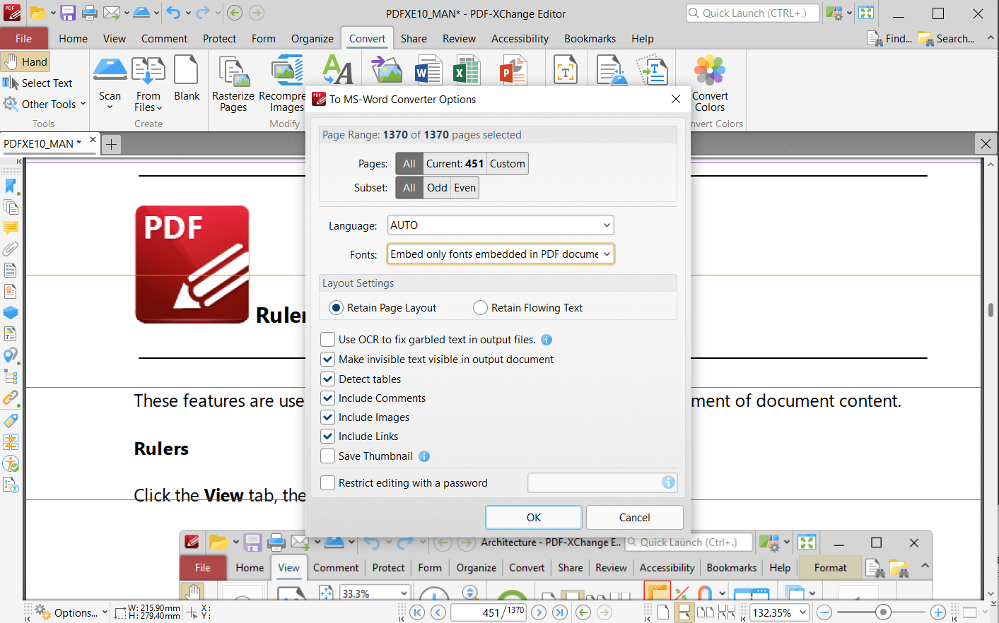
Task: Select the Hand tool
Action: [26, 62]
